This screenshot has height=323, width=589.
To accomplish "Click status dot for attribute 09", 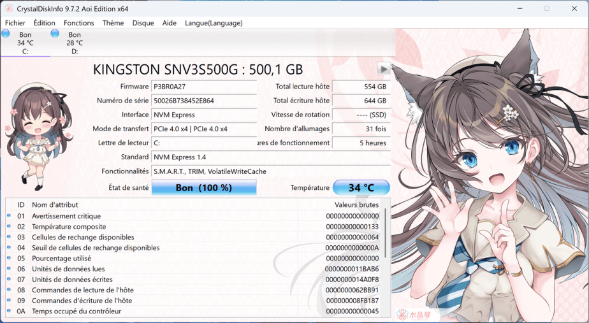I will coord(9,300).
